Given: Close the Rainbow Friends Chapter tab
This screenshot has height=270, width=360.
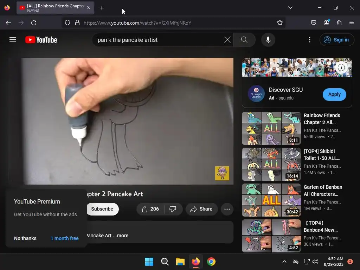Looking at the screenshot, I should pyautogui.click(x=89, y=8).
